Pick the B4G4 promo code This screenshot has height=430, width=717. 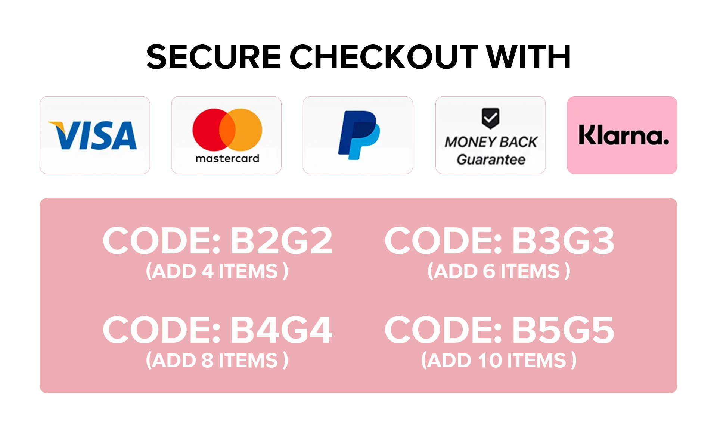pyautogui.click(x=217, y=330)
